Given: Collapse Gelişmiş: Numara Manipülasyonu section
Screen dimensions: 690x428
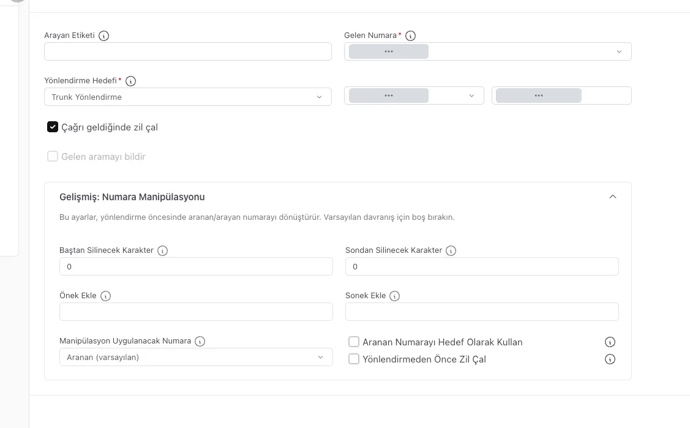Looking at the screenshot, I should click(612, 197).
